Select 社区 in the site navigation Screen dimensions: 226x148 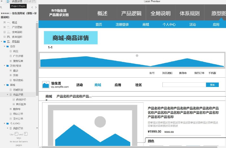[x=138, y=85]
